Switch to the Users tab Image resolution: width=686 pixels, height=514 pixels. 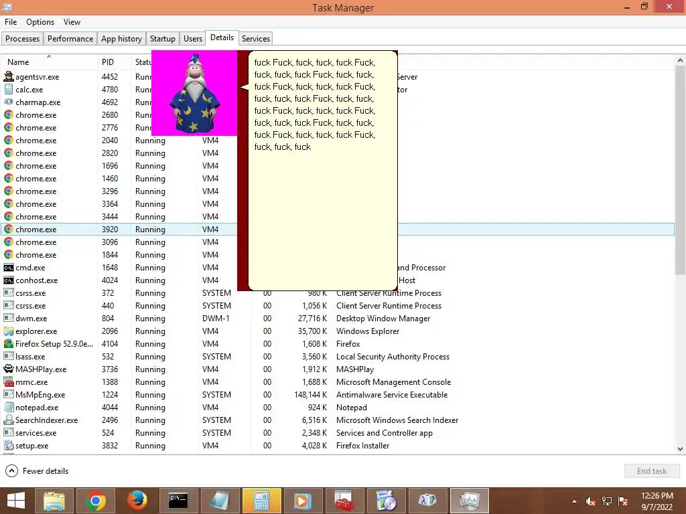point(193,38)
